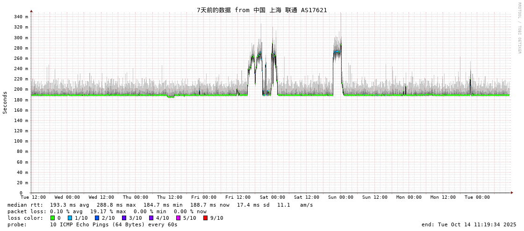The width and height of the screenshot is (524, 231).
Task: Click the Sat 00:00 x-axis label
Action: pos(273,197)
